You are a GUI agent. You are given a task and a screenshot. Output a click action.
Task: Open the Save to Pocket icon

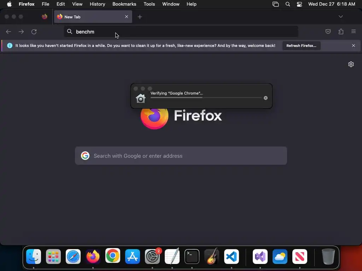tap(328, 31)
